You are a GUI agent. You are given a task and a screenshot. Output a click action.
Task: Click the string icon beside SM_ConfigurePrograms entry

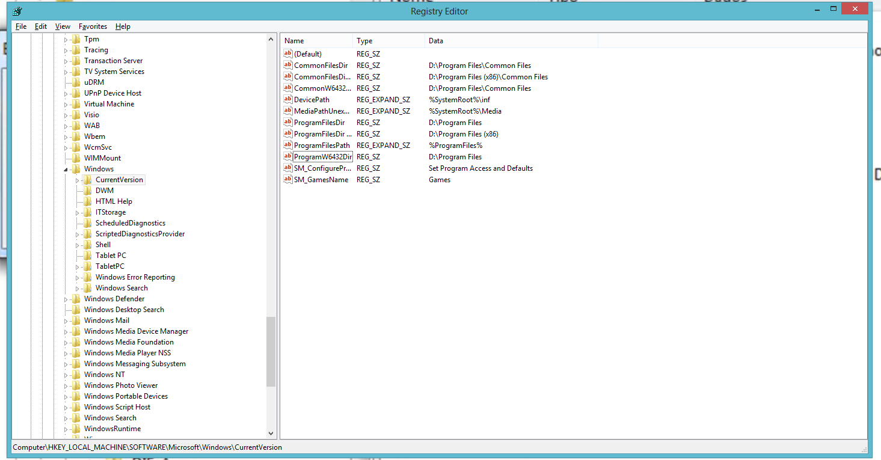click(x=287, y=168)
